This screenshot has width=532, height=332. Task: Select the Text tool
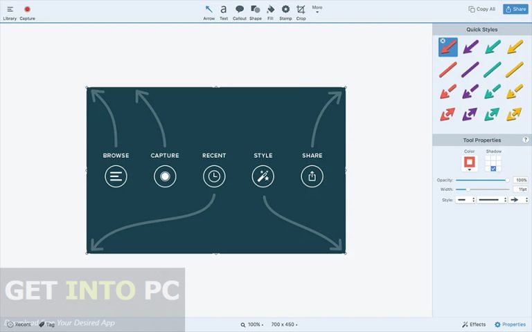(224, 13)
